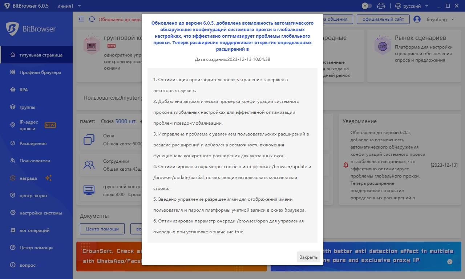465x279 pixels.
Task: Click the Сотрудники employees icon
Action: click(89, 165)
